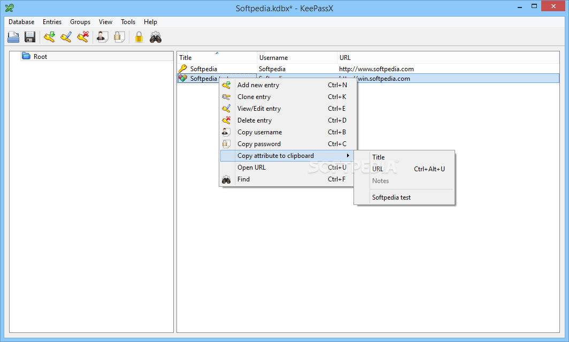The image size is (569, 342).
Task: Click the Copy username icon in context menu
Action: click(226, 132)
